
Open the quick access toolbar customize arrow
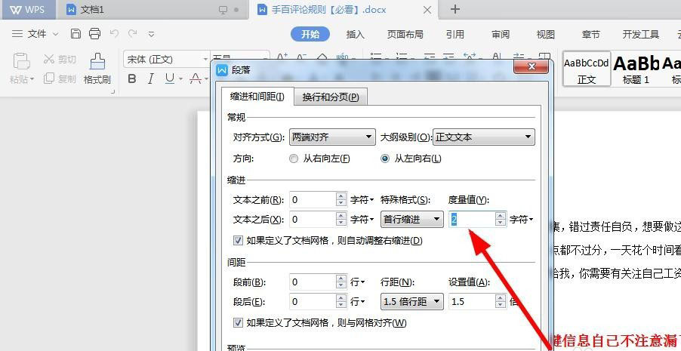click(151, 34)
